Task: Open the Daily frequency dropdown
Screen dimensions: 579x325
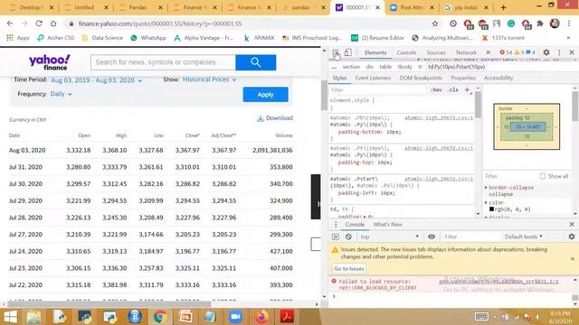Action: [x=62, y=94]
